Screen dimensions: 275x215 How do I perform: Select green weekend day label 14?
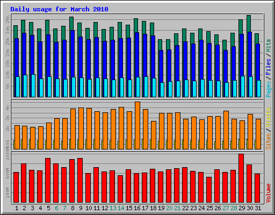(x=121, y=208)
